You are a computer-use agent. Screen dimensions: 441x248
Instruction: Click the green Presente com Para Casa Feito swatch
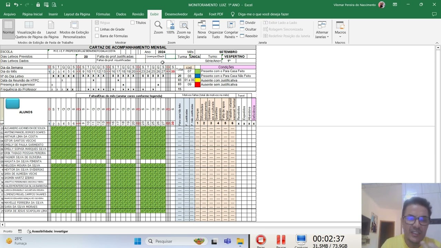[x=197, y=71]
